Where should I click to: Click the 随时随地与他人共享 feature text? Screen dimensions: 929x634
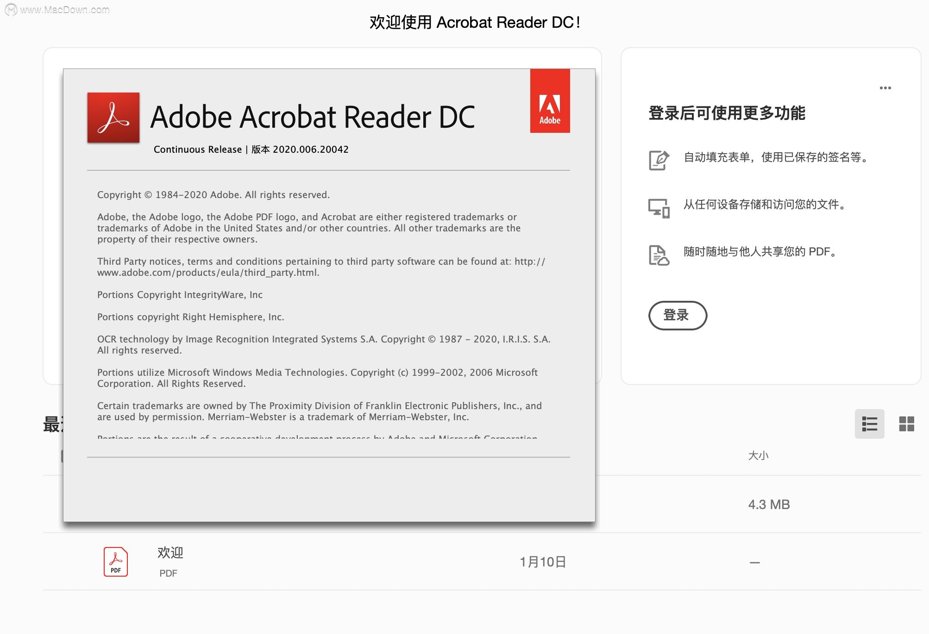pyautogui.click(x=760, y=252)
